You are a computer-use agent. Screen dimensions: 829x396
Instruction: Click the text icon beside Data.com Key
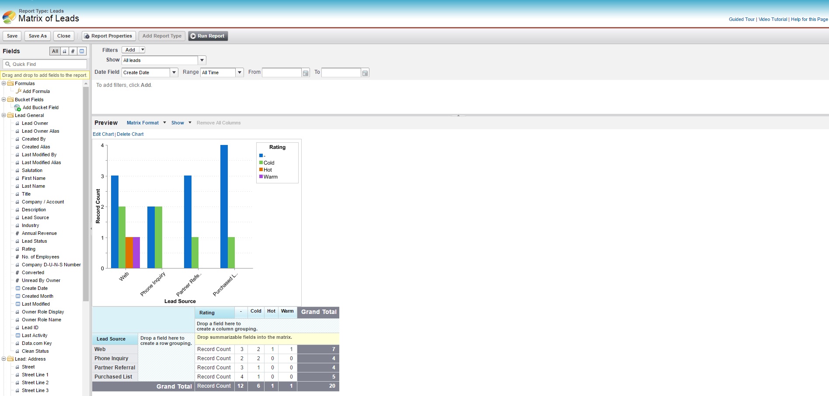17,343
